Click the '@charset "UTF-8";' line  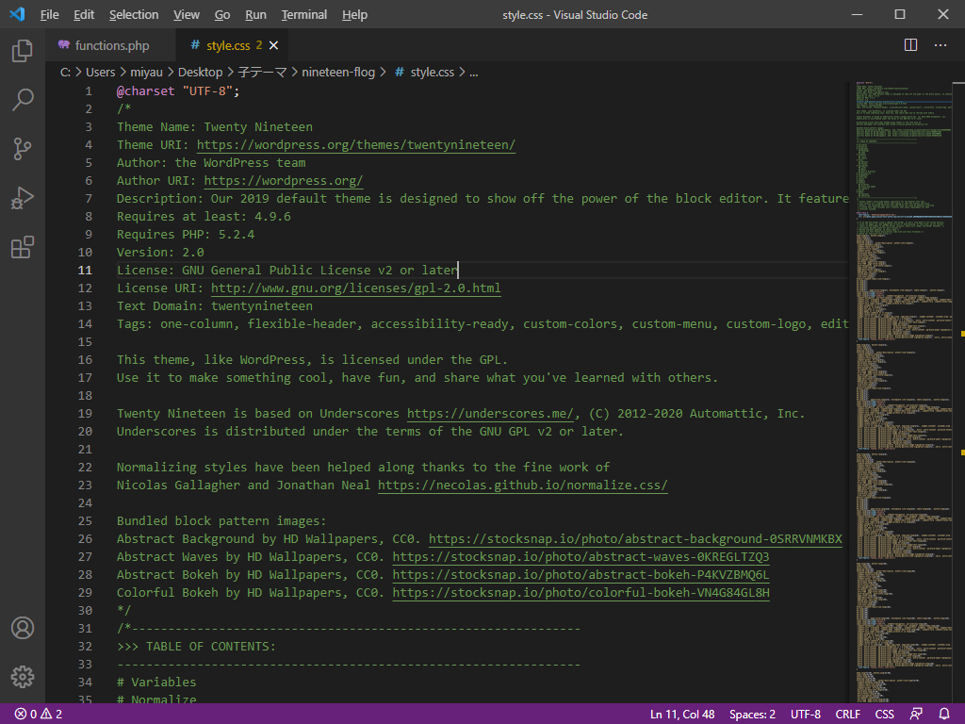coord(178,91)
